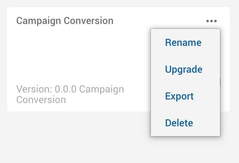Image resolution: width=239 pixels, height=163 pixels.
Task: Export the Campaign Conversion app
Action: (x=179, y=96)
